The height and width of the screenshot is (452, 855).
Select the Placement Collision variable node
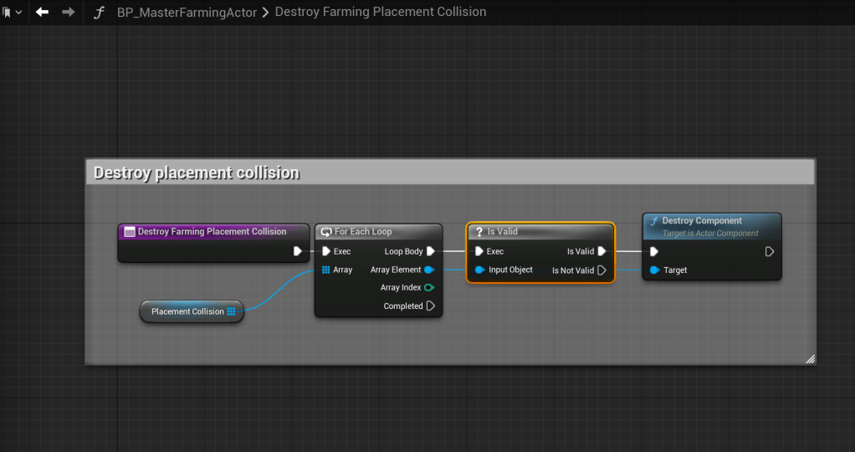(186, 311)
